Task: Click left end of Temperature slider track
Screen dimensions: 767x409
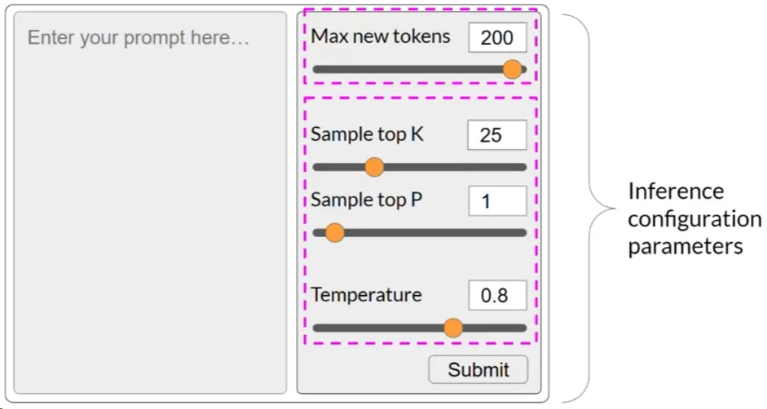Action: pos(317,328)
